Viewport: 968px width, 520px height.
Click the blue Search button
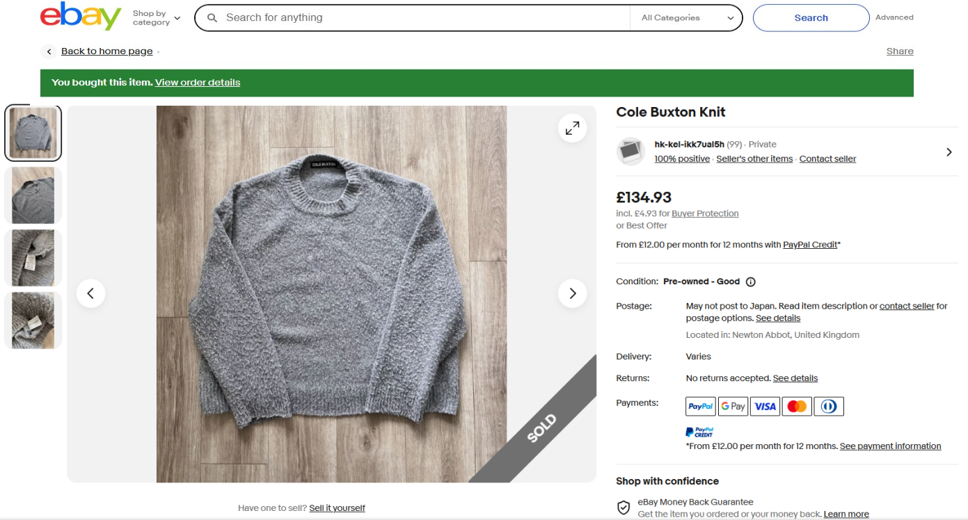811,18
